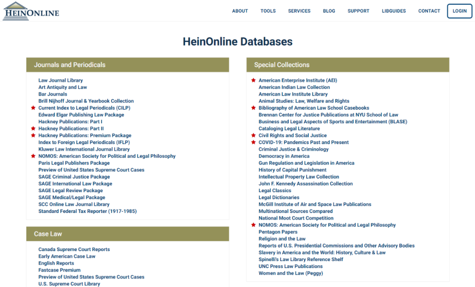The image size is (475, 287).
Task: Open Intellectual Property Law Collection
Action: 299,177
